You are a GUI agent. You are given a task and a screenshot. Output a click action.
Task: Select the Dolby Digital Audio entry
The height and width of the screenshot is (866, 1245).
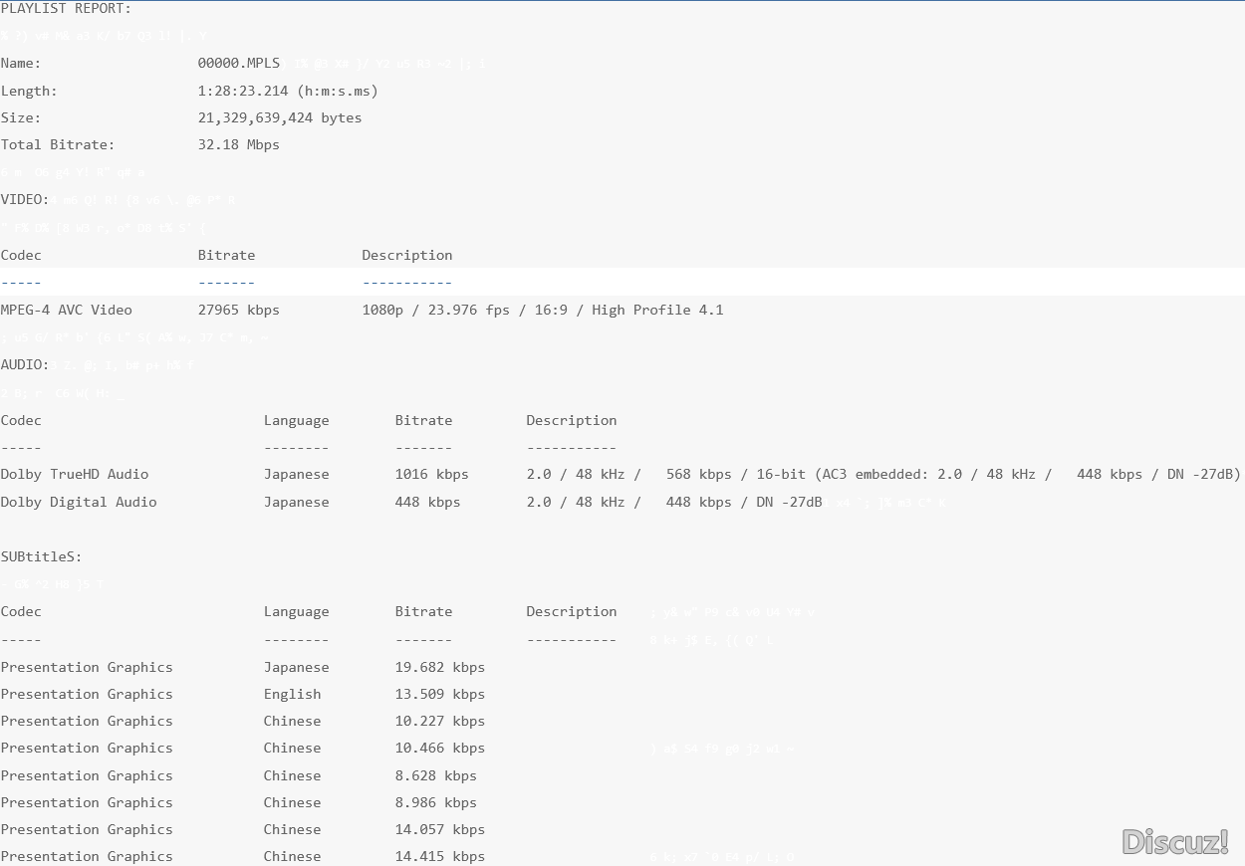pyautogui.click(x=79, y=502)
